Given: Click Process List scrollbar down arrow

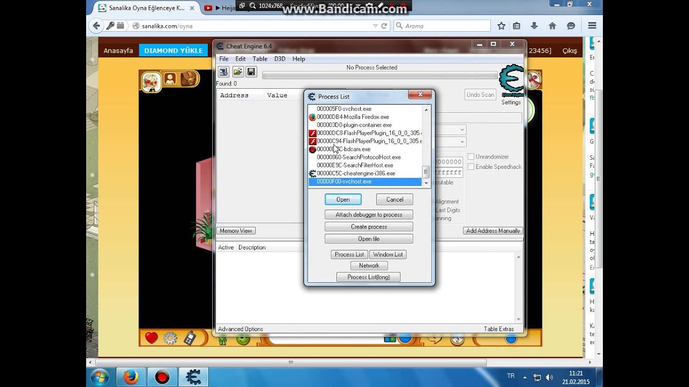Looking at the screenshot, I should (426, 182).
